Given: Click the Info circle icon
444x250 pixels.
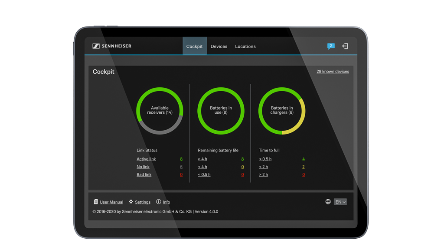Looking at the screenshot, I should tap(159, 202).
